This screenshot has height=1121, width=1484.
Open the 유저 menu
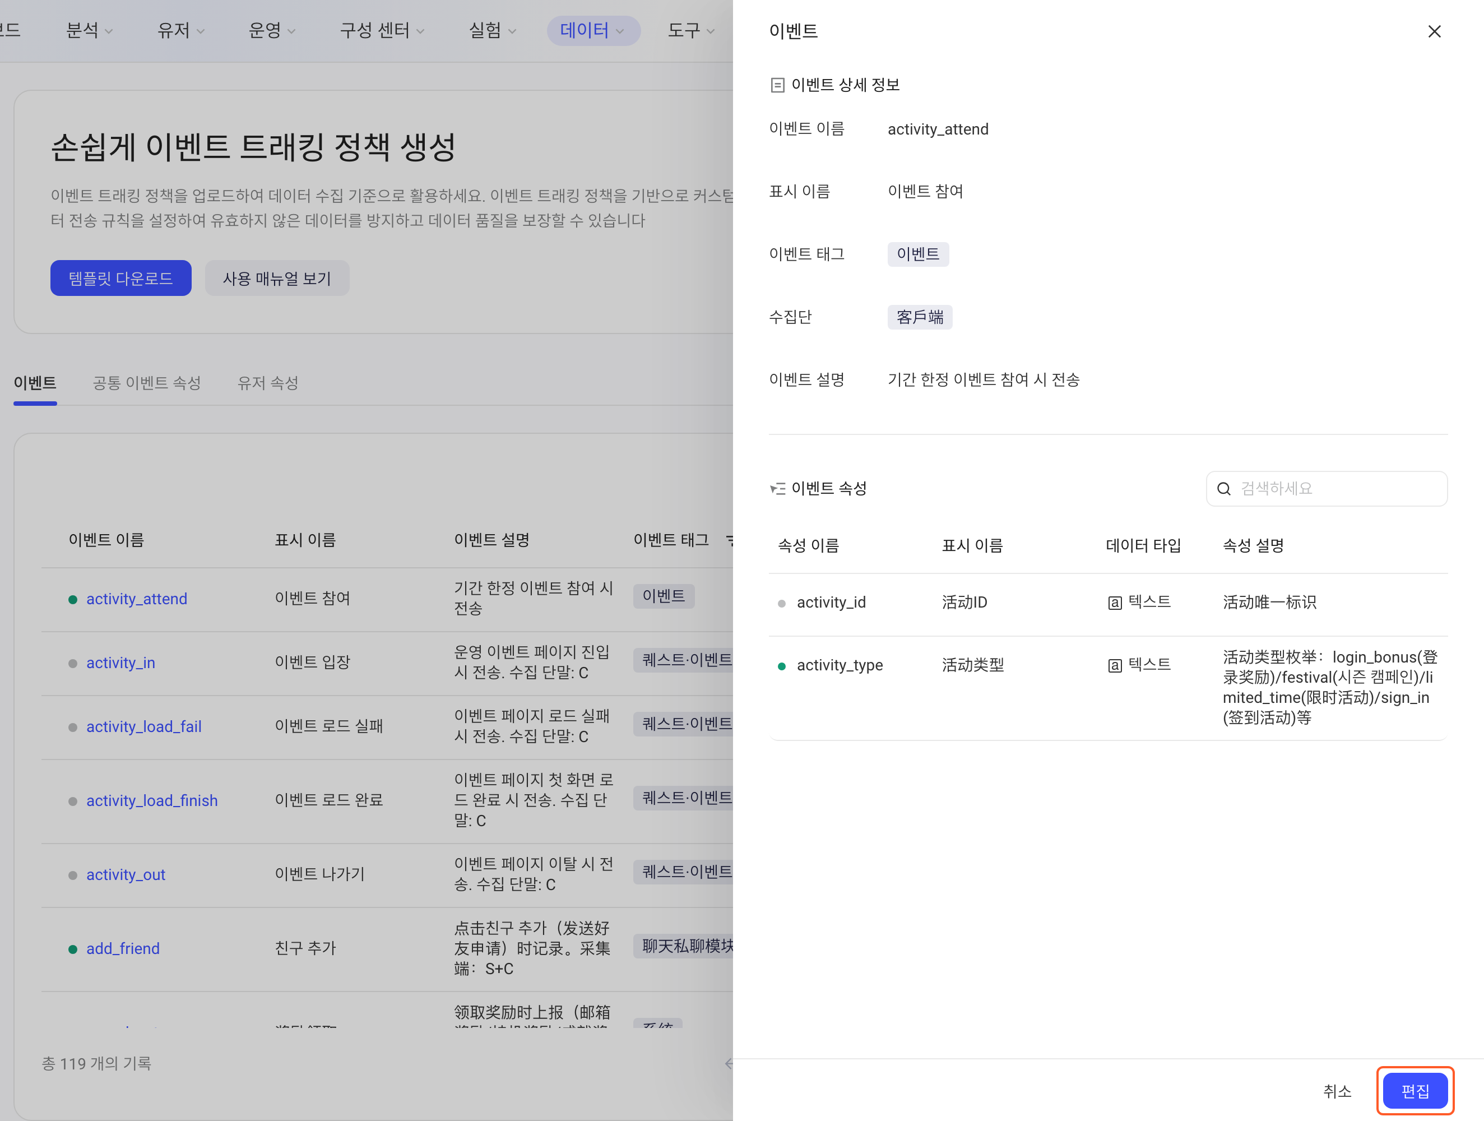(180, 30)
